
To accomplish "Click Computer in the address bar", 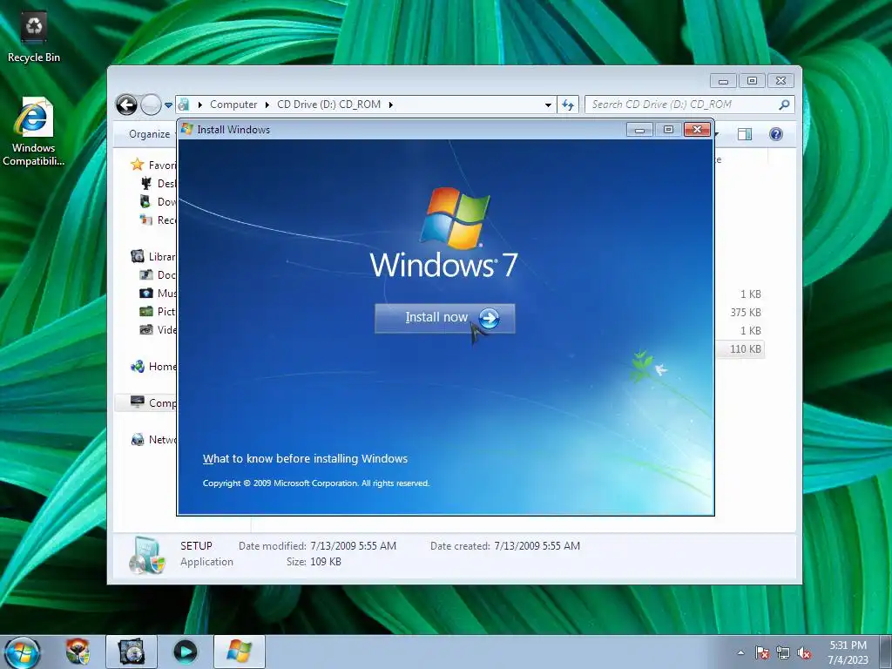I will tap(233, 105).
